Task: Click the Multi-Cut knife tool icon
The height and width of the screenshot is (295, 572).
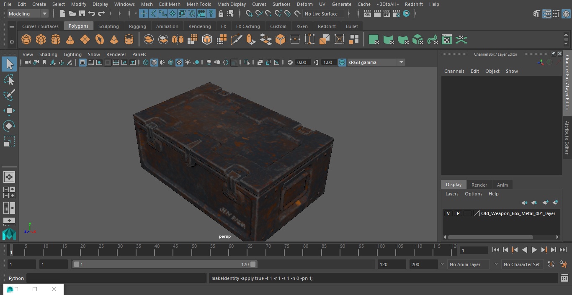Action: coord(237,40)
